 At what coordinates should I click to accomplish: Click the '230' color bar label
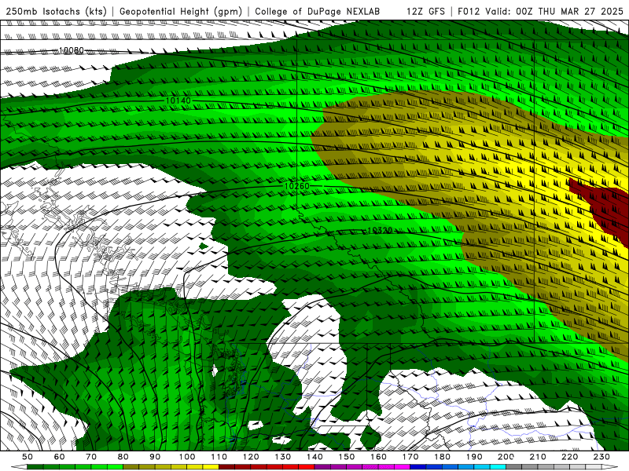point(601,457)
